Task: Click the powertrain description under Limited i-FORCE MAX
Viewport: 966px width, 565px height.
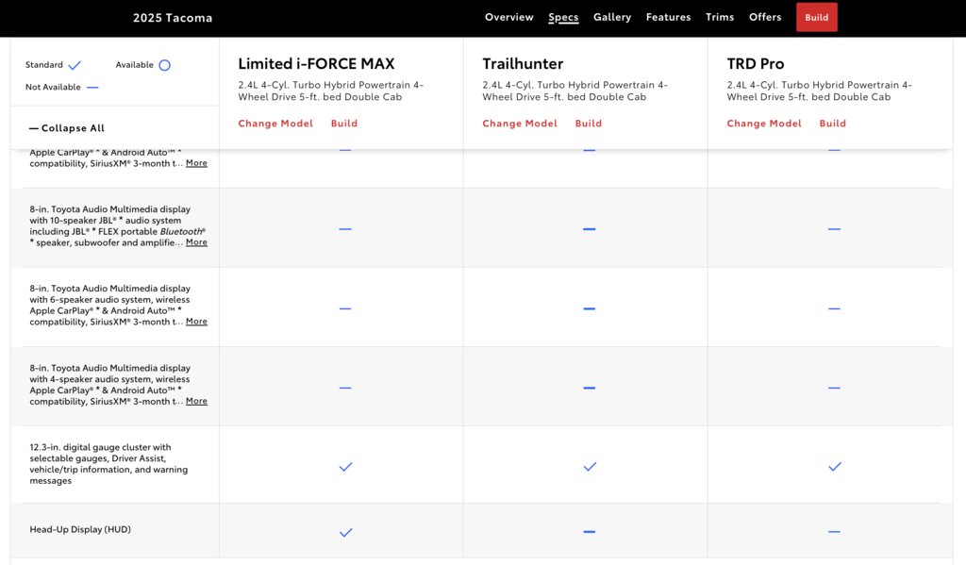Action: click(331, 91)
